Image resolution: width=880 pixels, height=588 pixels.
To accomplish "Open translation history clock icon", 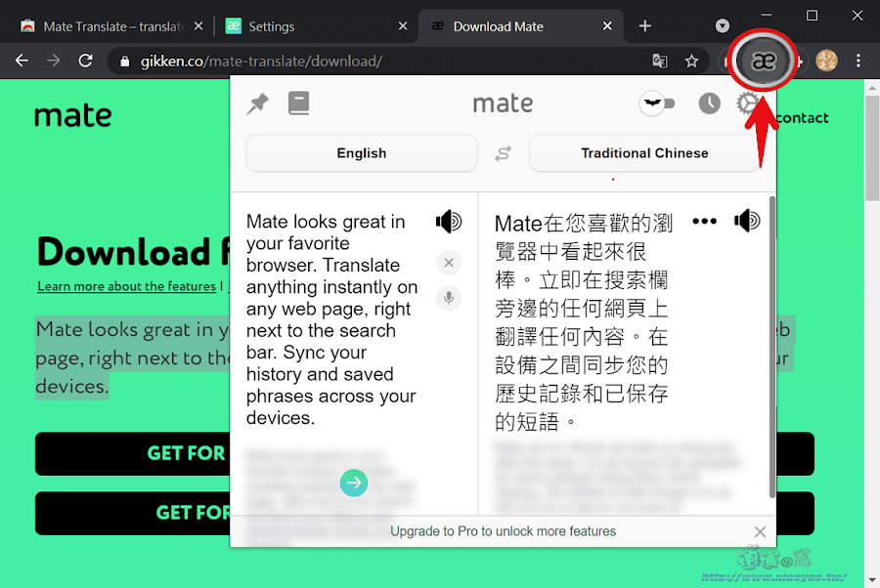I will 710,104.
